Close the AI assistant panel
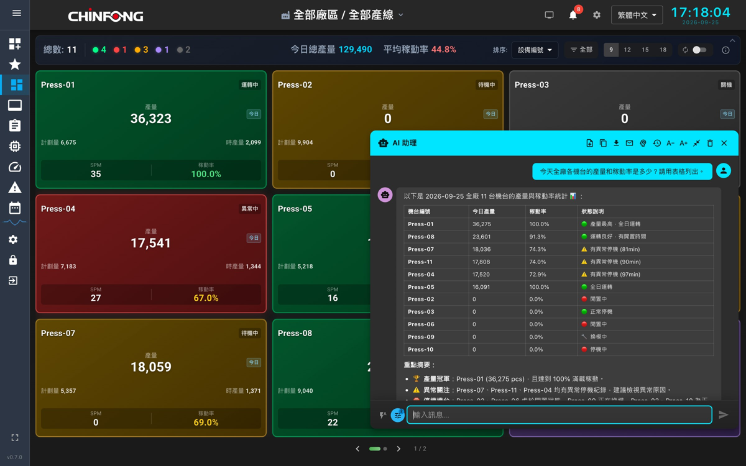 724,143
